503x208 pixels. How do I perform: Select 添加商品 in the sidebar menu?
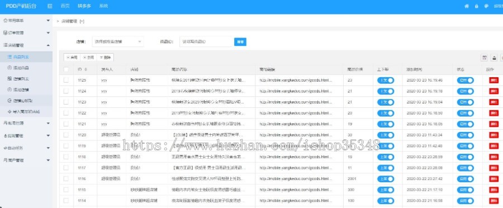(x=26, y=68)
